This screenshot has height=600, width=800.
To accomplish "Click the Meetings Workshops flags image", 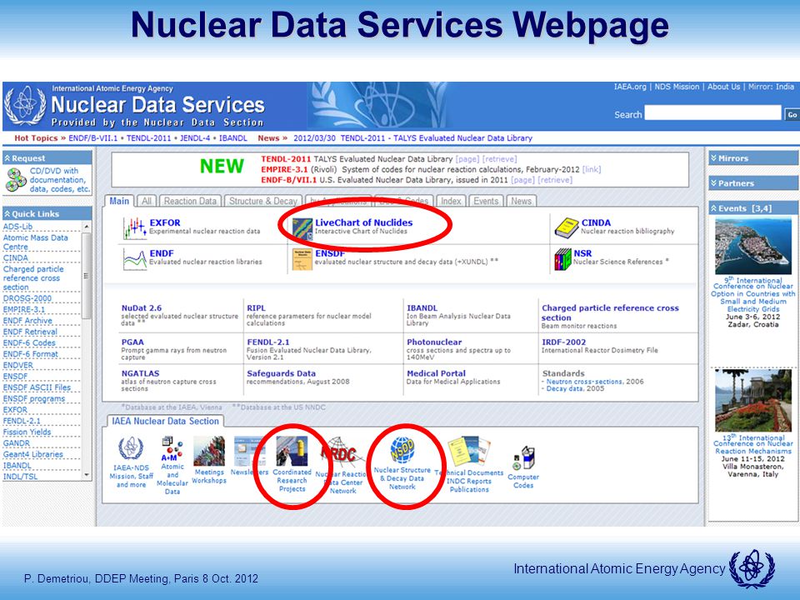I will click(x=209, y=451).
